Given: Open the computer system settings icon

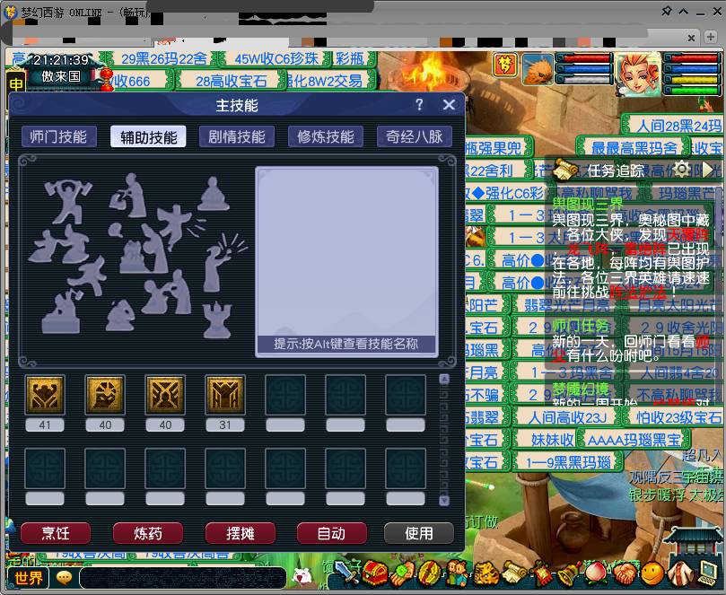Looking at the screenshot, I should 707,574.
